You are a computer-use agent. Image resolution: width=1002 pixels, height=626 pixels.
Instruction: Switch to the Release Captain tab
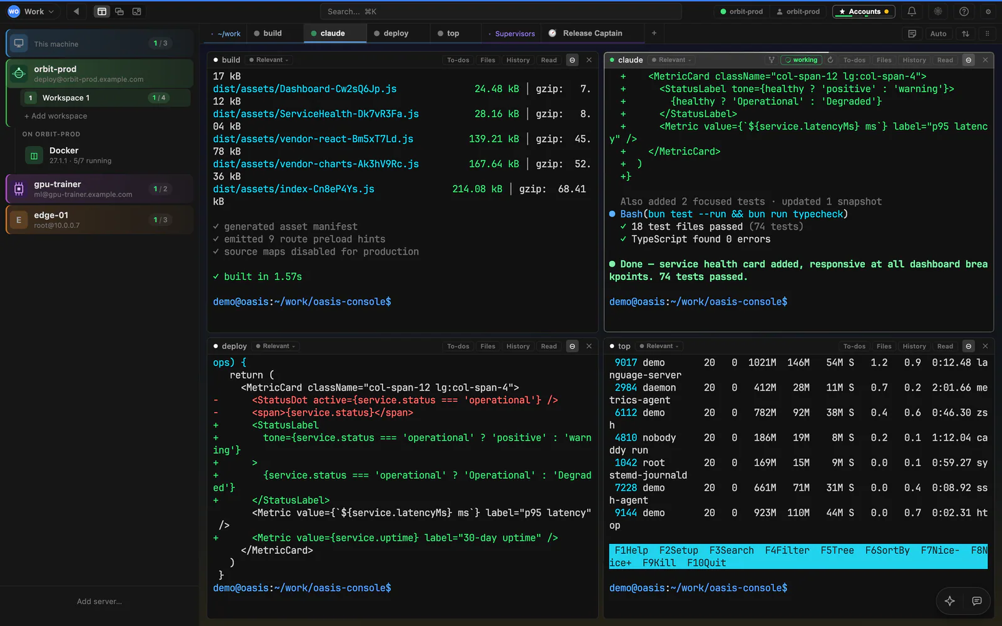(586, 33)
